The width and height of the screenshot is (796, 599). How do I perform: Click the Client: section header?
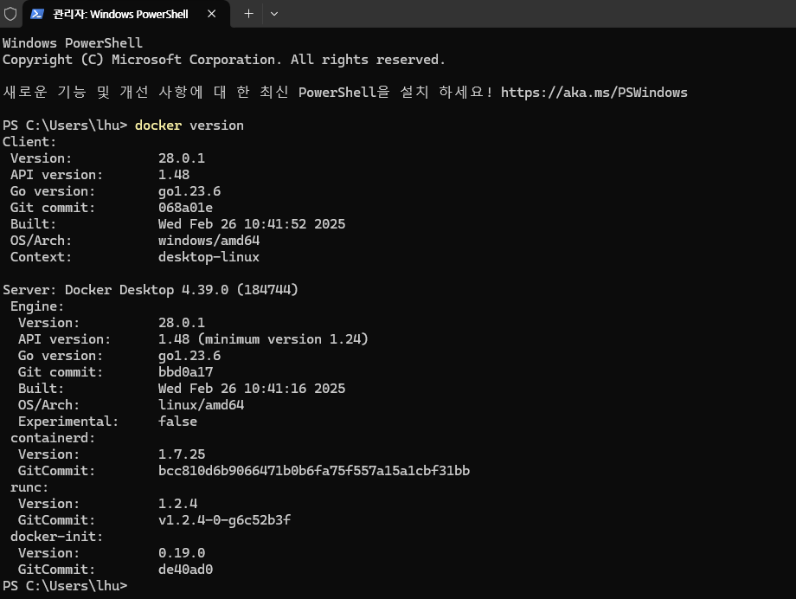(29, 142)
